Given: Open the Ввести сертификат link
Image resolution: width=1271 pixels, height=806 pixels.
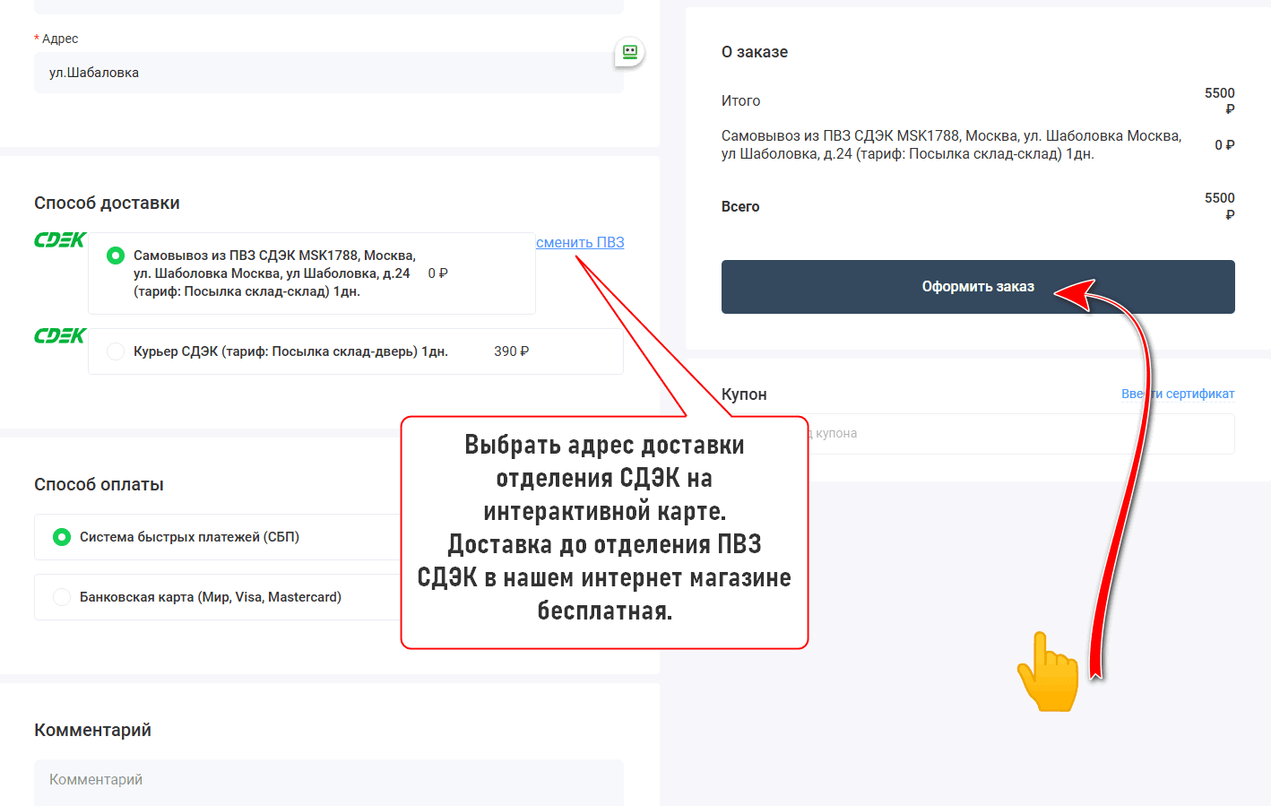Looking at the screenshot, I should click(1178, 394).
